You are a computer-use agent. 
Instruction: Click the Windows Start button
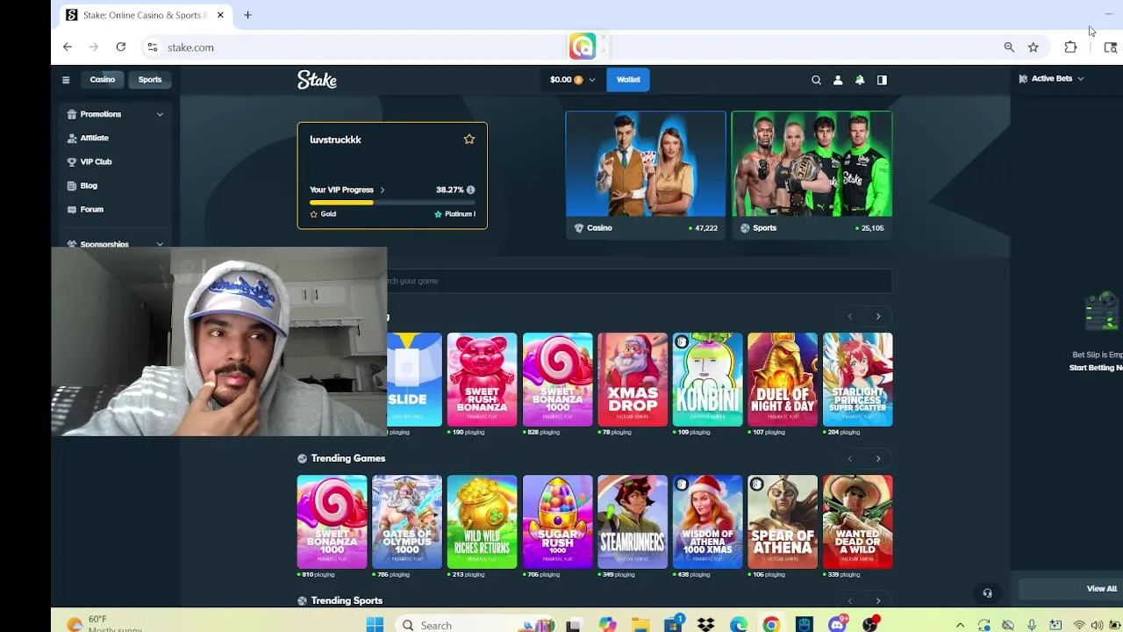point(375,625)
